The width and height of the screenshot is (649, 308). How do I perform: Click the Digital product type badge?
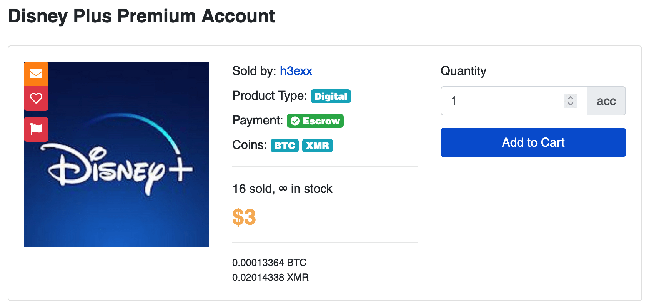331,96
